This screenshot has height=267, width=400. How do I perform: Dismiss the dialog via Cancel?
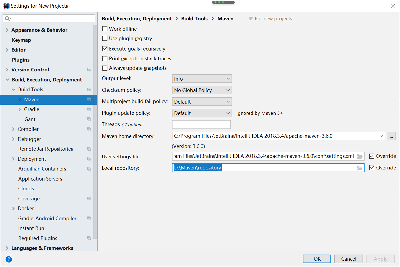tap(348, 259)
